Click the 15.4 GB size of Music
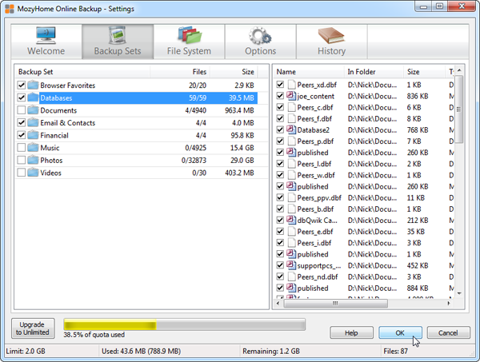Viewport: 480px width, 362px height. [x=242, y=148]
